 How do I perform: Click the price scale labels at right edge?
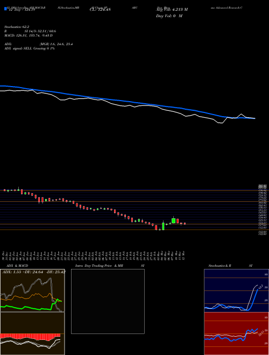[262, 210]
